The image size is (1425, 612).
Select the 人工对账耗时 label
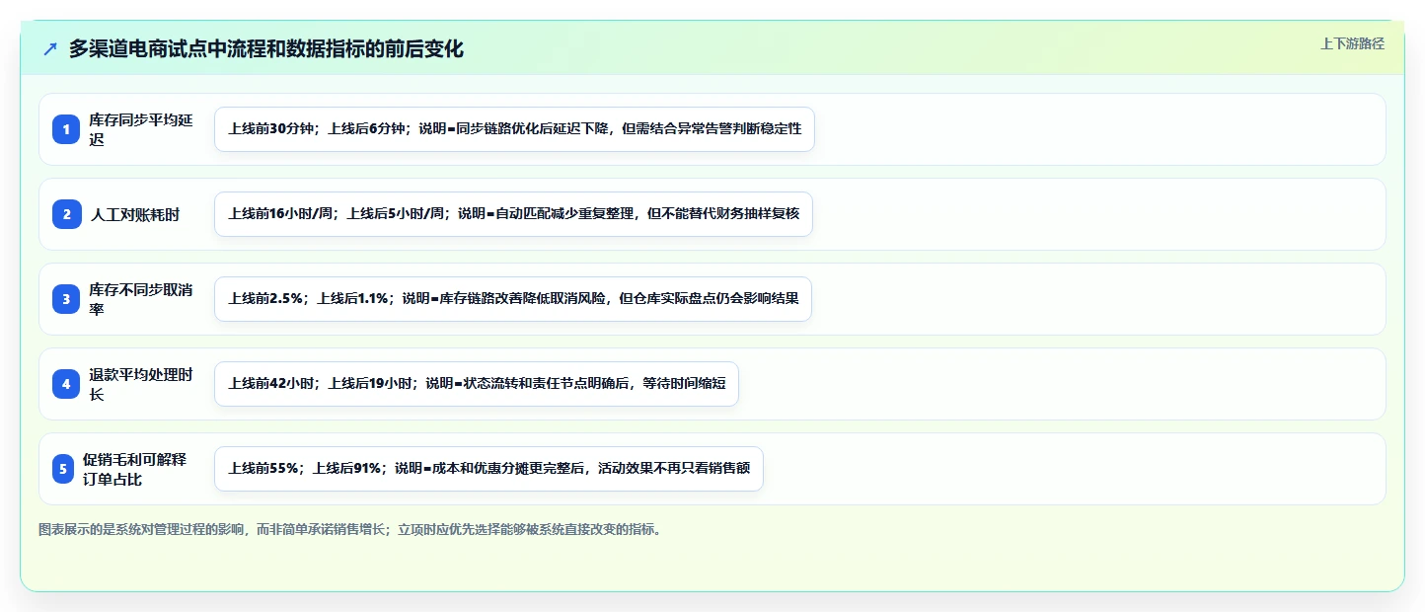135,214
